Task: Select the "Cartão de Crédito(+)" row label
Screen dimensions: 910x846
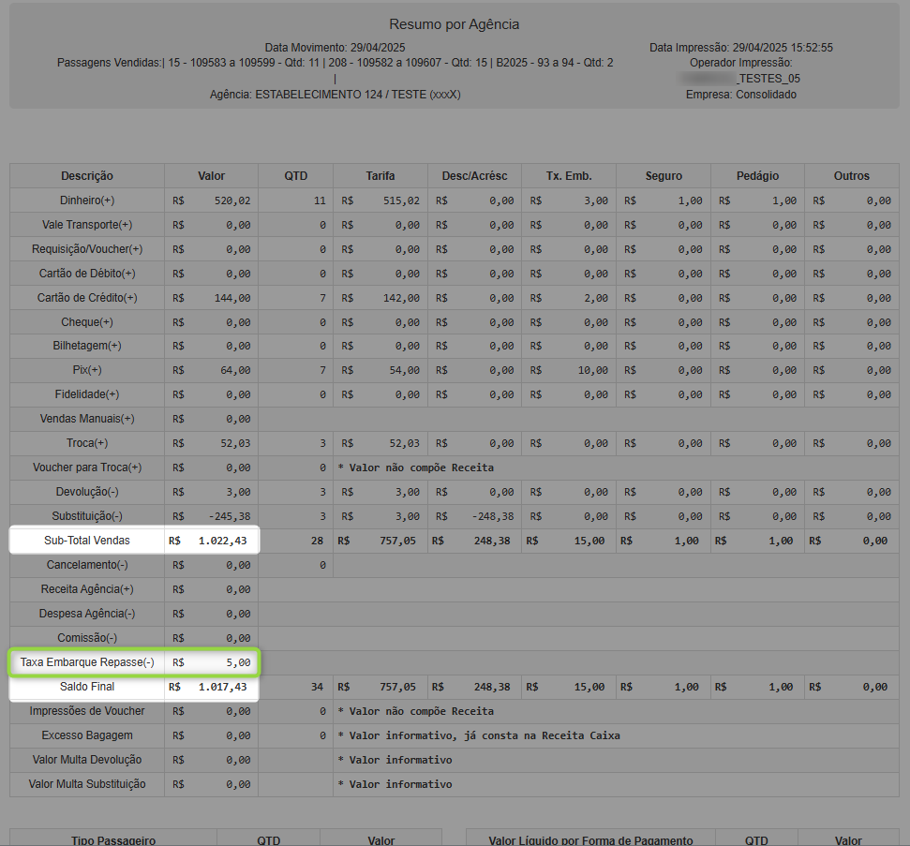Action: [87, 298]
